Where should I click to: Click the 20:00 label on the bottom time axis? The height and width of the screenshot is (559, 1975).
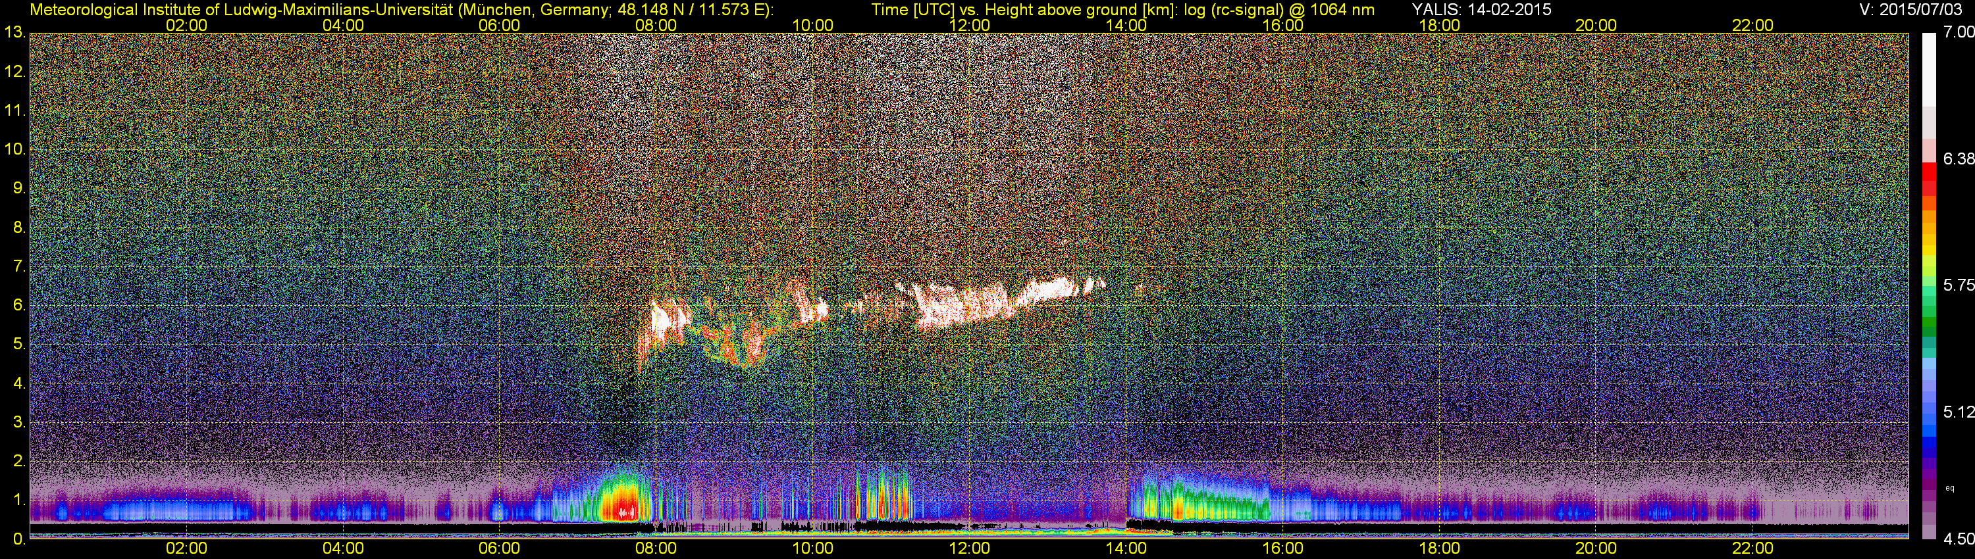coord(1596,549)
